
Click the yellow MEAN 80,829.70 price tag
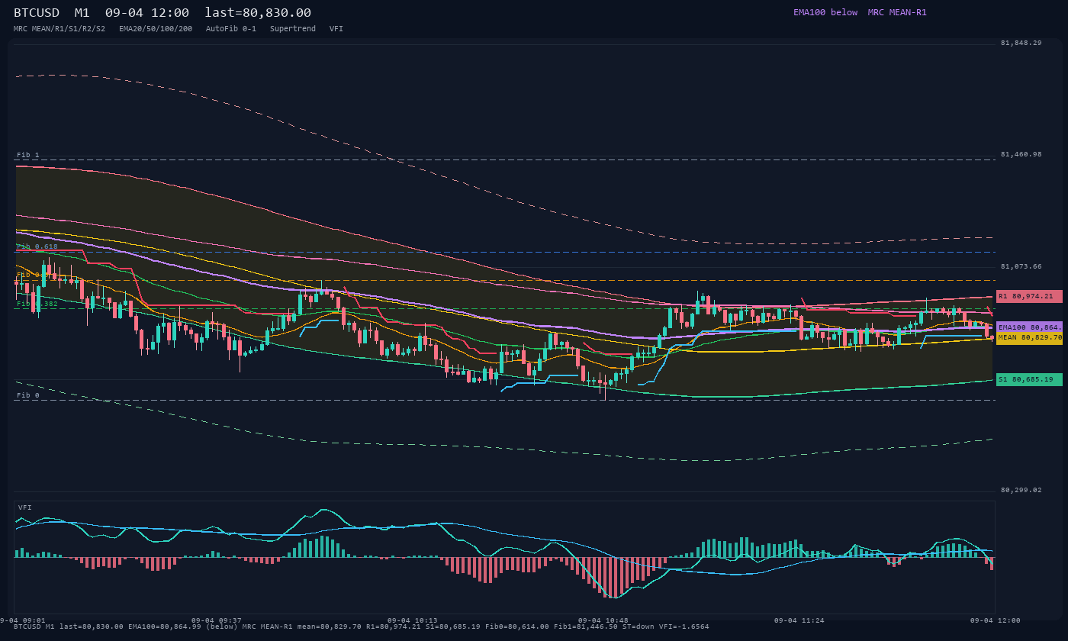click(x=1029, y=337)
